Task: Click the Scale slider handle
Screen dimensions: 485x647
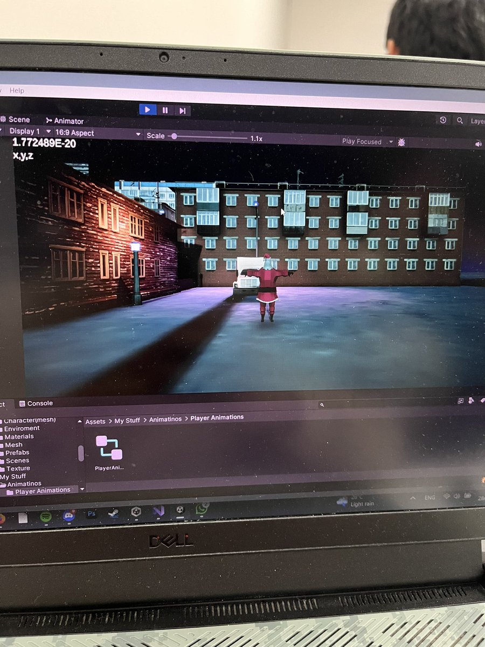Action: 174,136
